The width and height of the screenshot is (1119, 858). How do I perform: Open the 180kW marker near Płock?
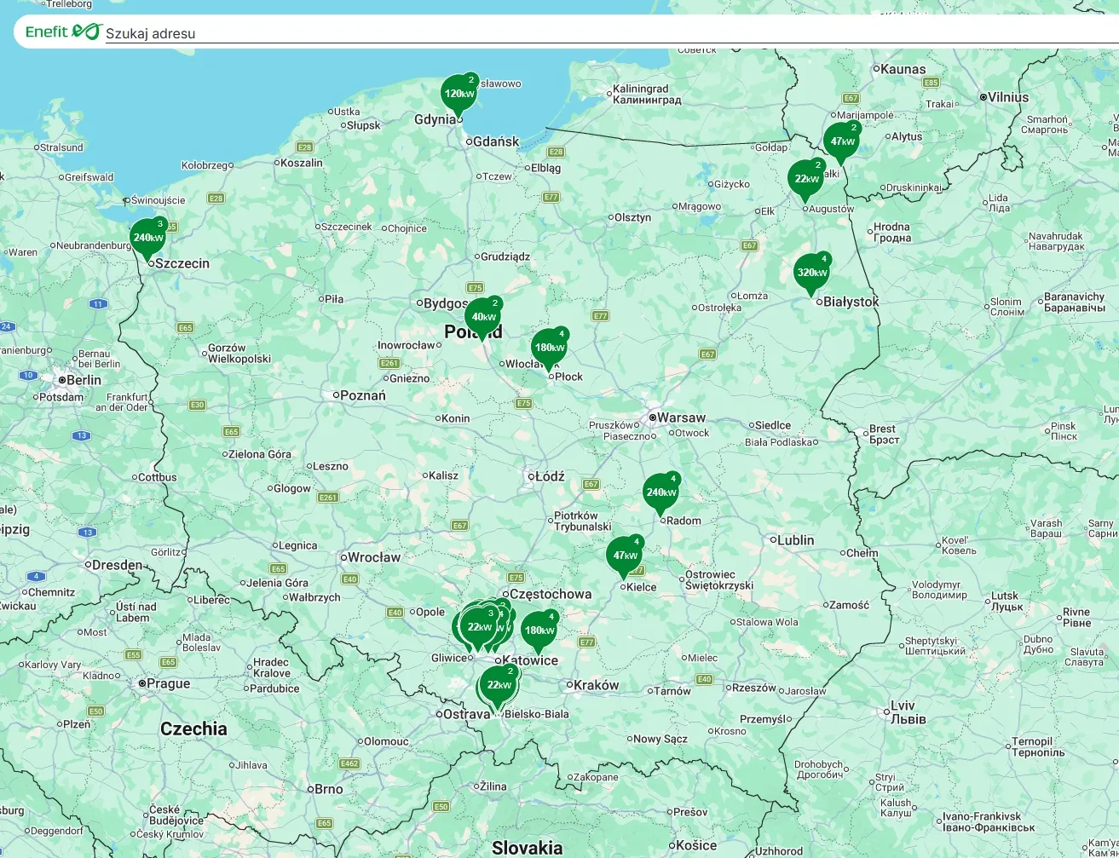(549, 348)
